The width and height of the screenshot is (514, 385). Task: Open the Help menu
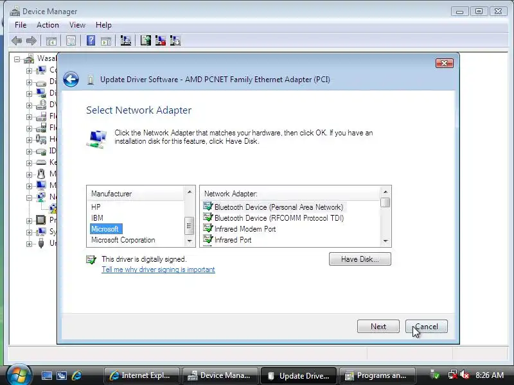tap(103, 25)
